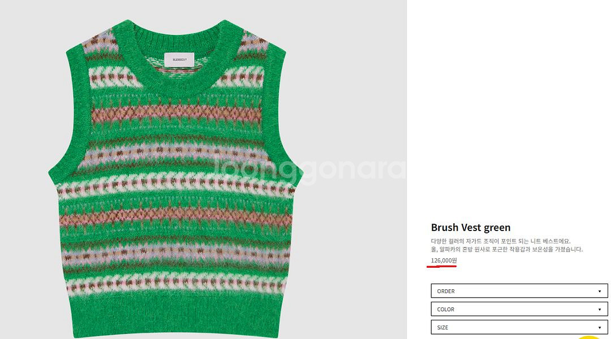Image resolution: width=611 pixels, height=339 pixels.
Task: Click the yellow floating button at bottom corner
Action: tap(588, 337)
